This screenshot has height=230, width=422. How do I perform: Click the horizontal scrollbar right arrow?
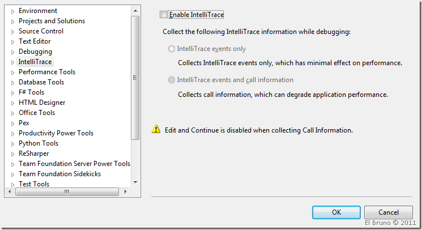coord(127,192)
